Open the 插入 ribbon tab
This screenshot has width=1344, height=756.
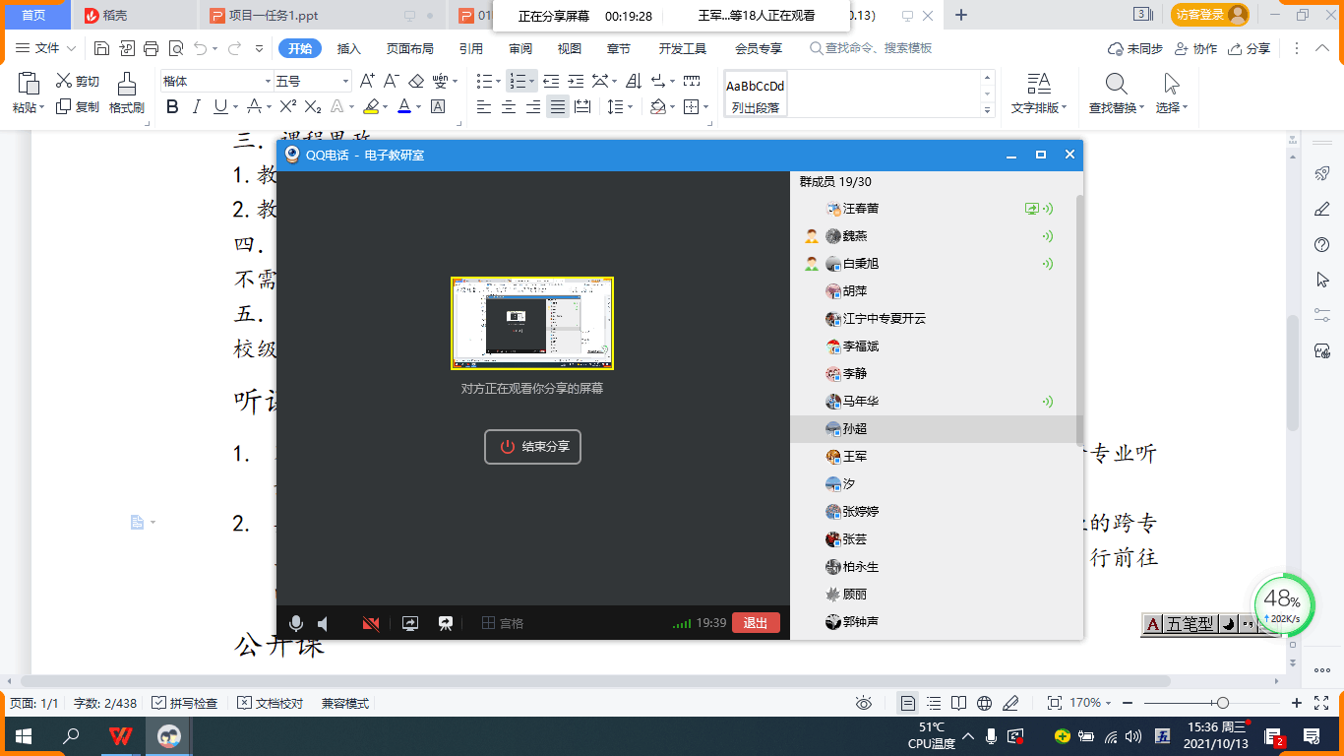coord(349,48)
